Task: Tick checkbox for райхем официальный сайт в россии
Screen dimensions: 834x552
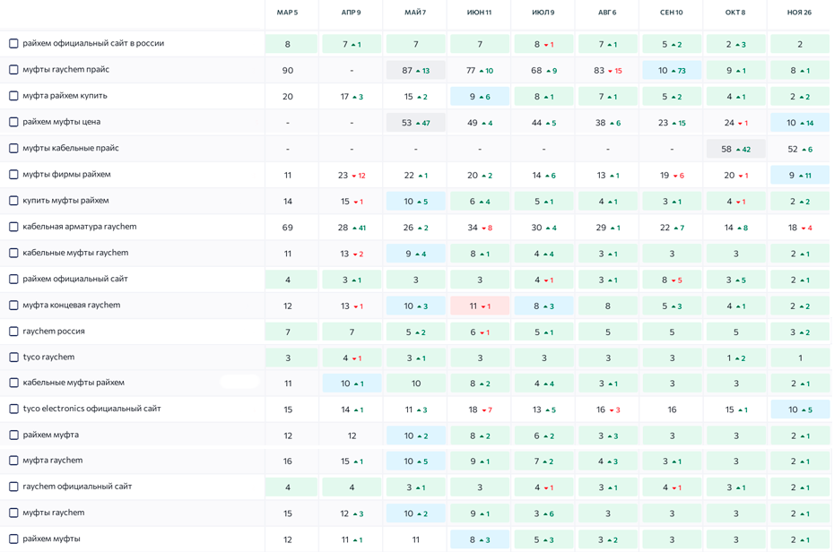Action: pyautogui.click(x=13, y=44)
